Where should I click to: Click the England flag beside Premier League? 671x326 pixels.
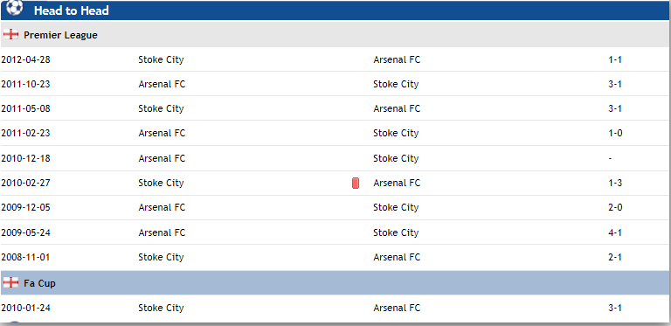(x=10, y=35)
